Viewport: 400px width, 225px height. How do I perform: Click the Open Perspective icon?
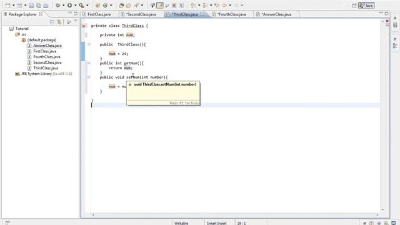click(x=354, y=6)
